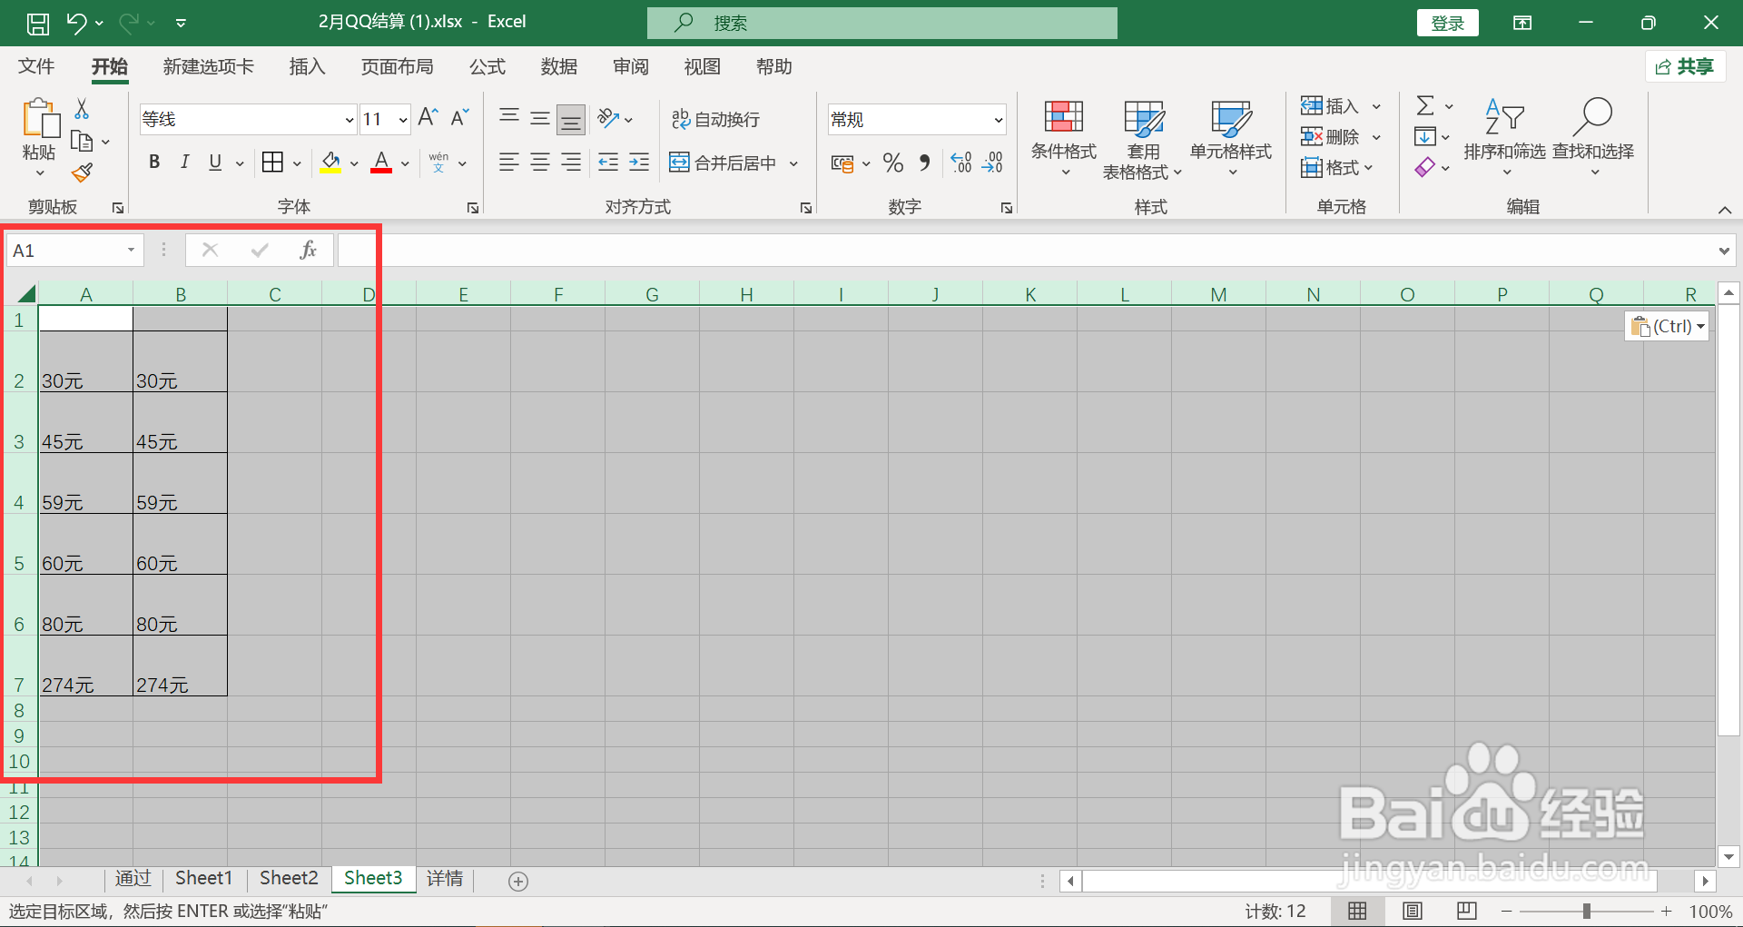
Task: Open 排序和筛选 sort and filter
Action: tap(1504, 138)
